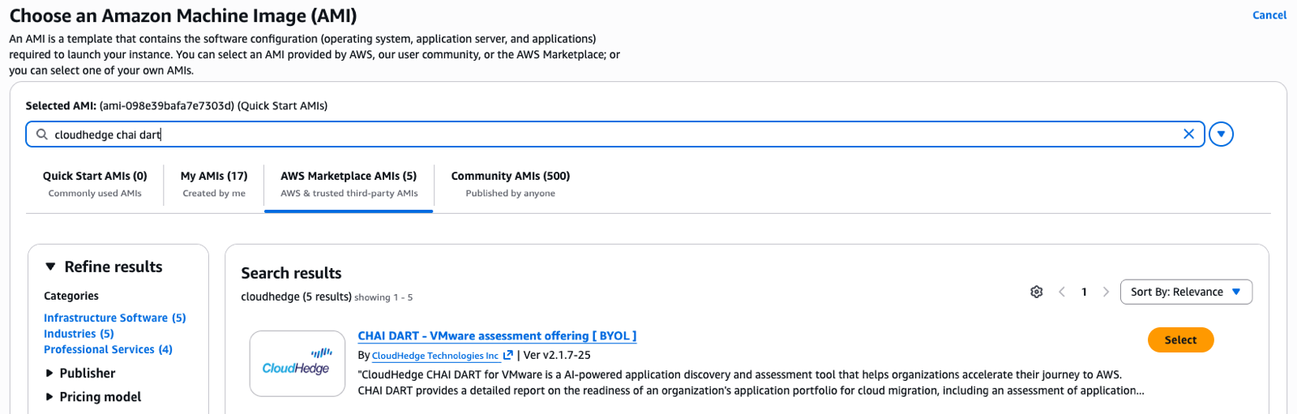Open the Sort By Relevance dropdown
The image size is (1297, 414).
pos(1186,292)
